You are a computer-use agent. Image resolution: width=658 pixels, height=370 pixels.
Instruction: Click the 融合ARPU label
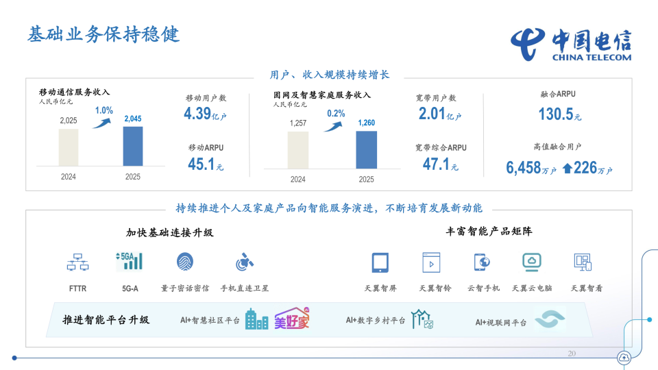click(558, 94)
